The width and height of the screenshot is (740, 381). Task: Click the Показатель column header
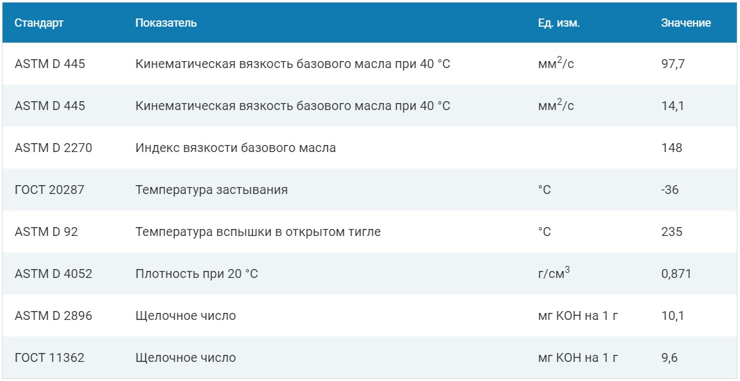pos(166,23)
